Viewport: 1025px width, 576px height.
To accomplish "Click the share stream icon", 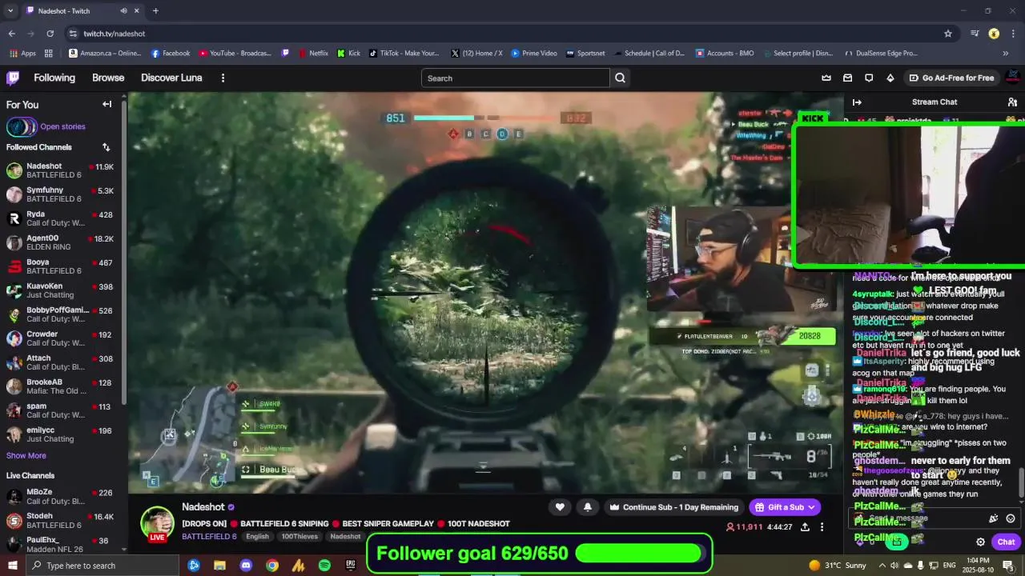I will (805, 527).
